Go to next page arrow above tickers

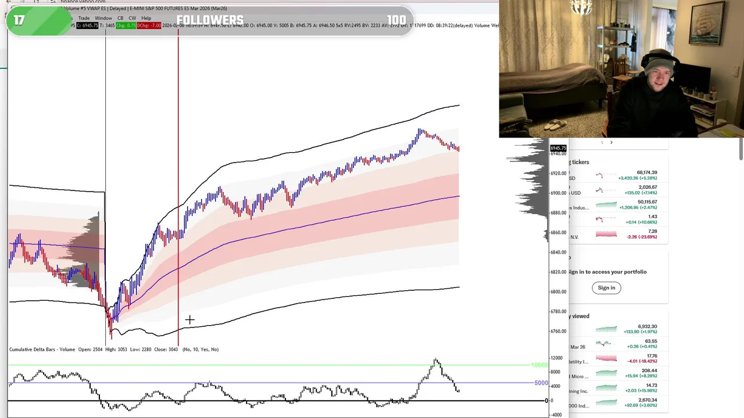click(611, 142)
